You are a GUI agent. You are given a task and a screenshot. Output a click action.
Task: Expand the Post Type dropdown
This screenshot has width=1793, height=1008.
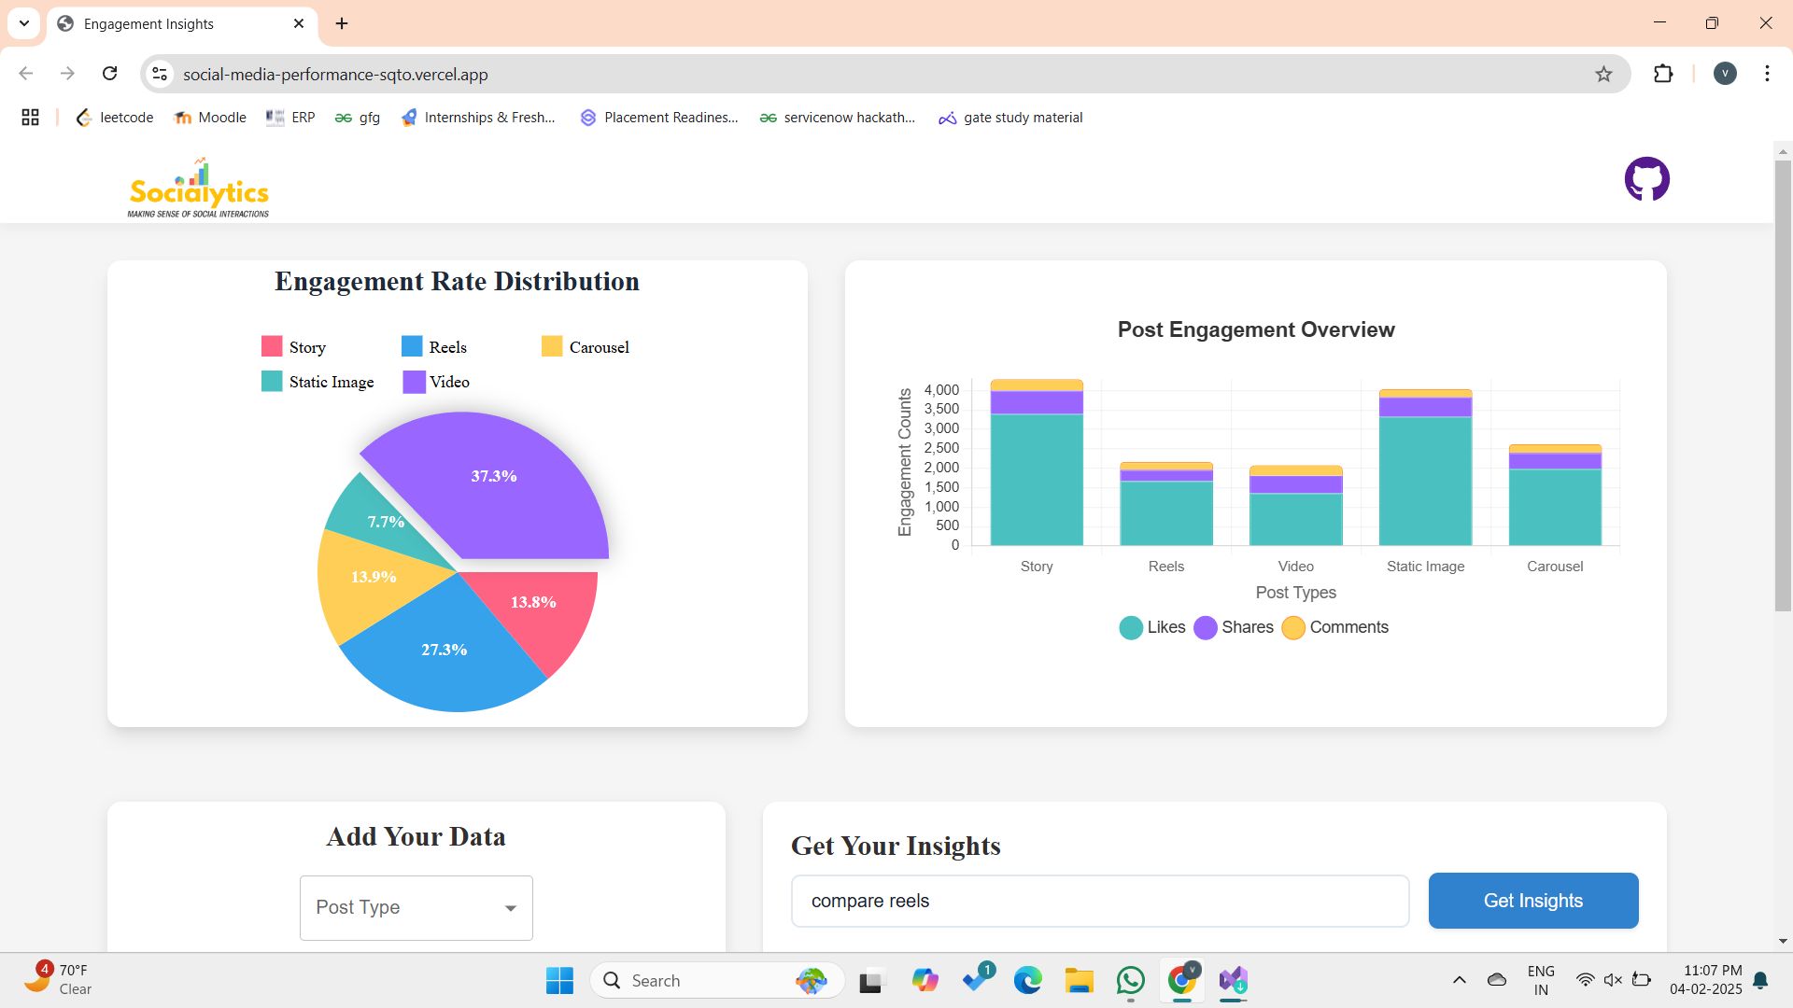(x=416, y=907)
